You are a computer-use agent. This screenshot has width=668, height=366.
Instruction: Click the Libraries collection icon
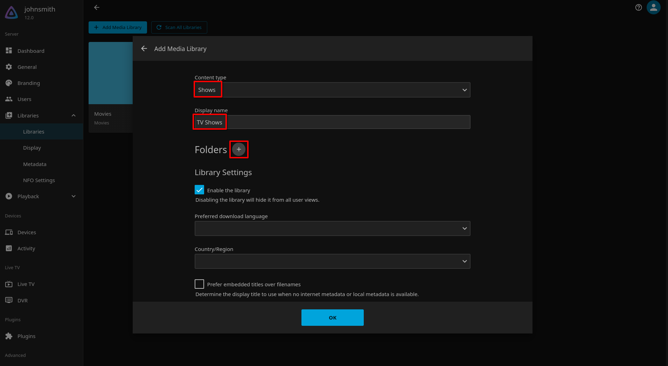pyautogui.click(x=9, y=115)
